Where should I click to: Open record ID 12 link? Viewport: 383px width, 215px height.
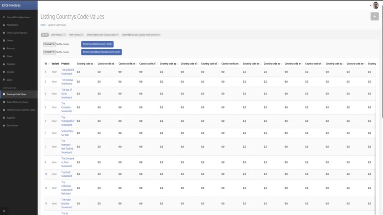(46, 188)
